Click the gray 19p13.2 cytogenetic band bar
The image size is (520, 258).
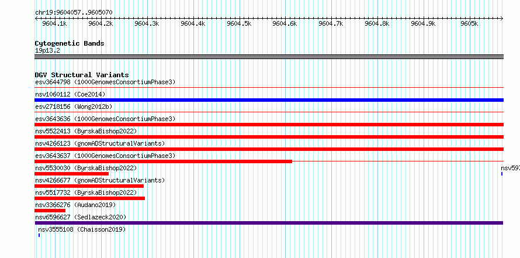269,57
